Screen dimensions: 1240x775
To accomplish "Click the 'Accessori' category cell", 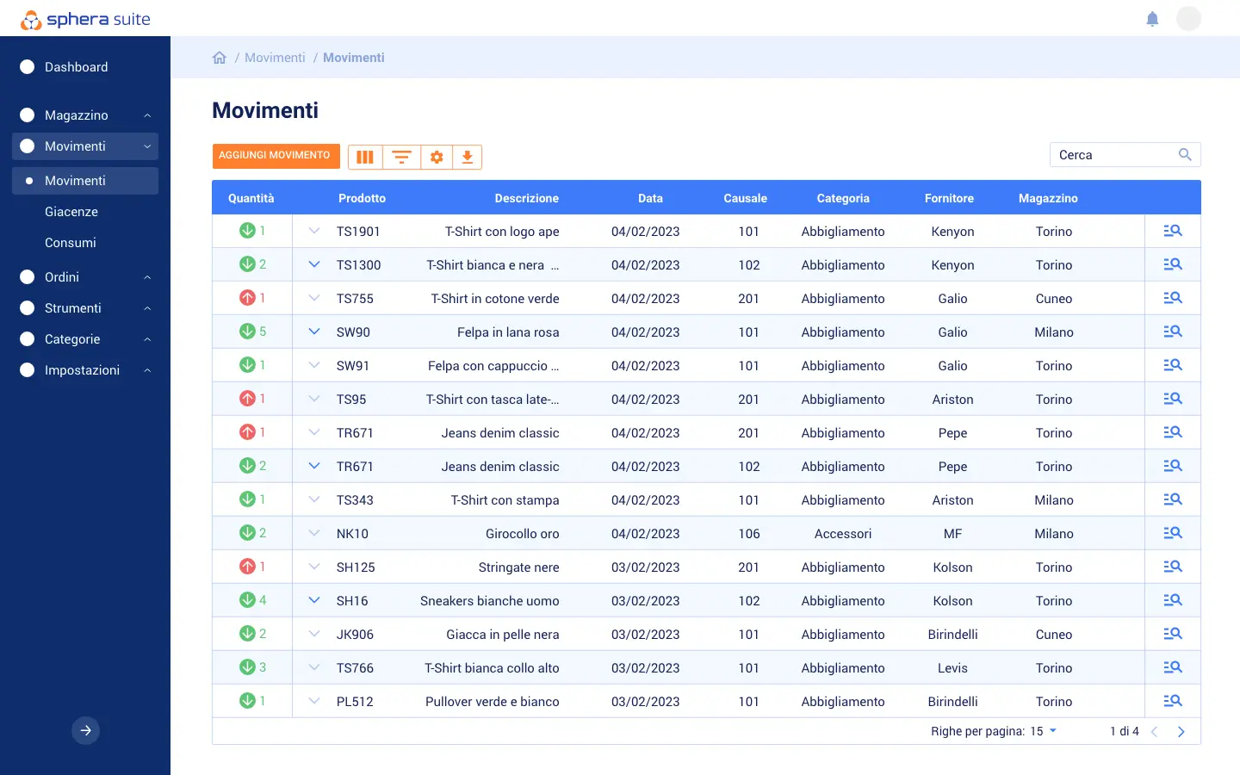I will click(x=843, y=534).
